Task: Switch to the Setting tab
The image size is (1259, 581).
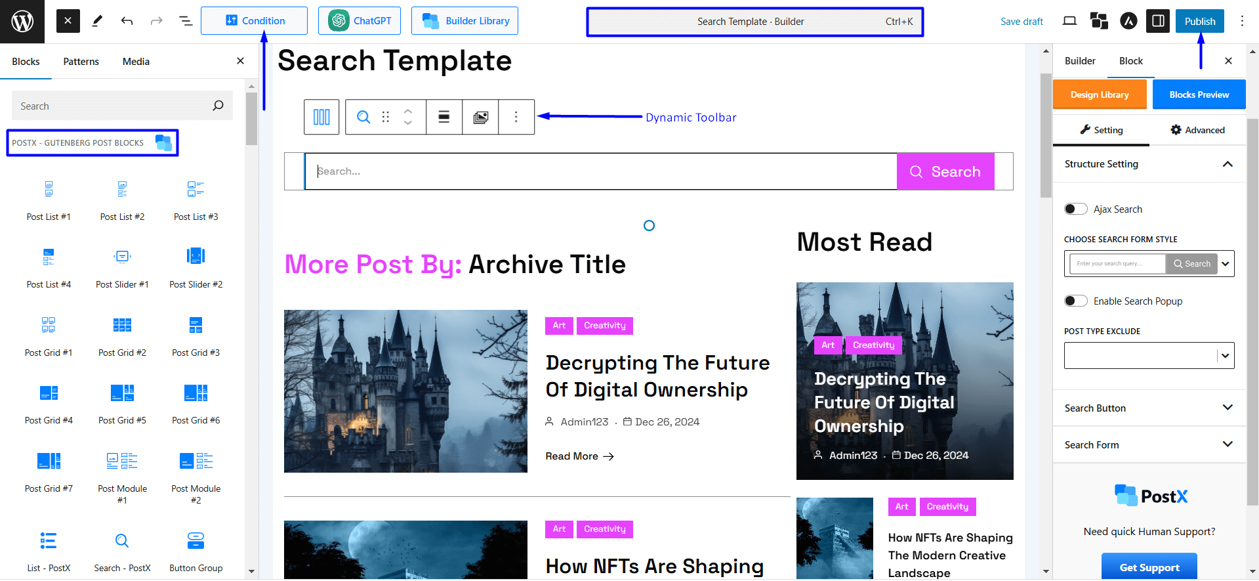Action: pyautogui.click(x=1101, y=130)
